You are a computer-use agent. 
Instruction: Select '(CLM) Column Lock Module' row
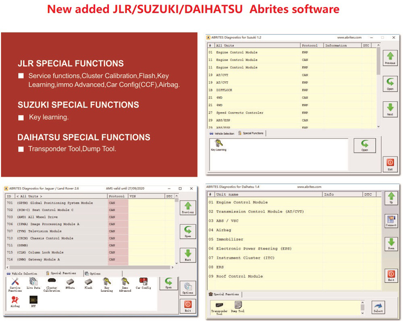(90, 252)
